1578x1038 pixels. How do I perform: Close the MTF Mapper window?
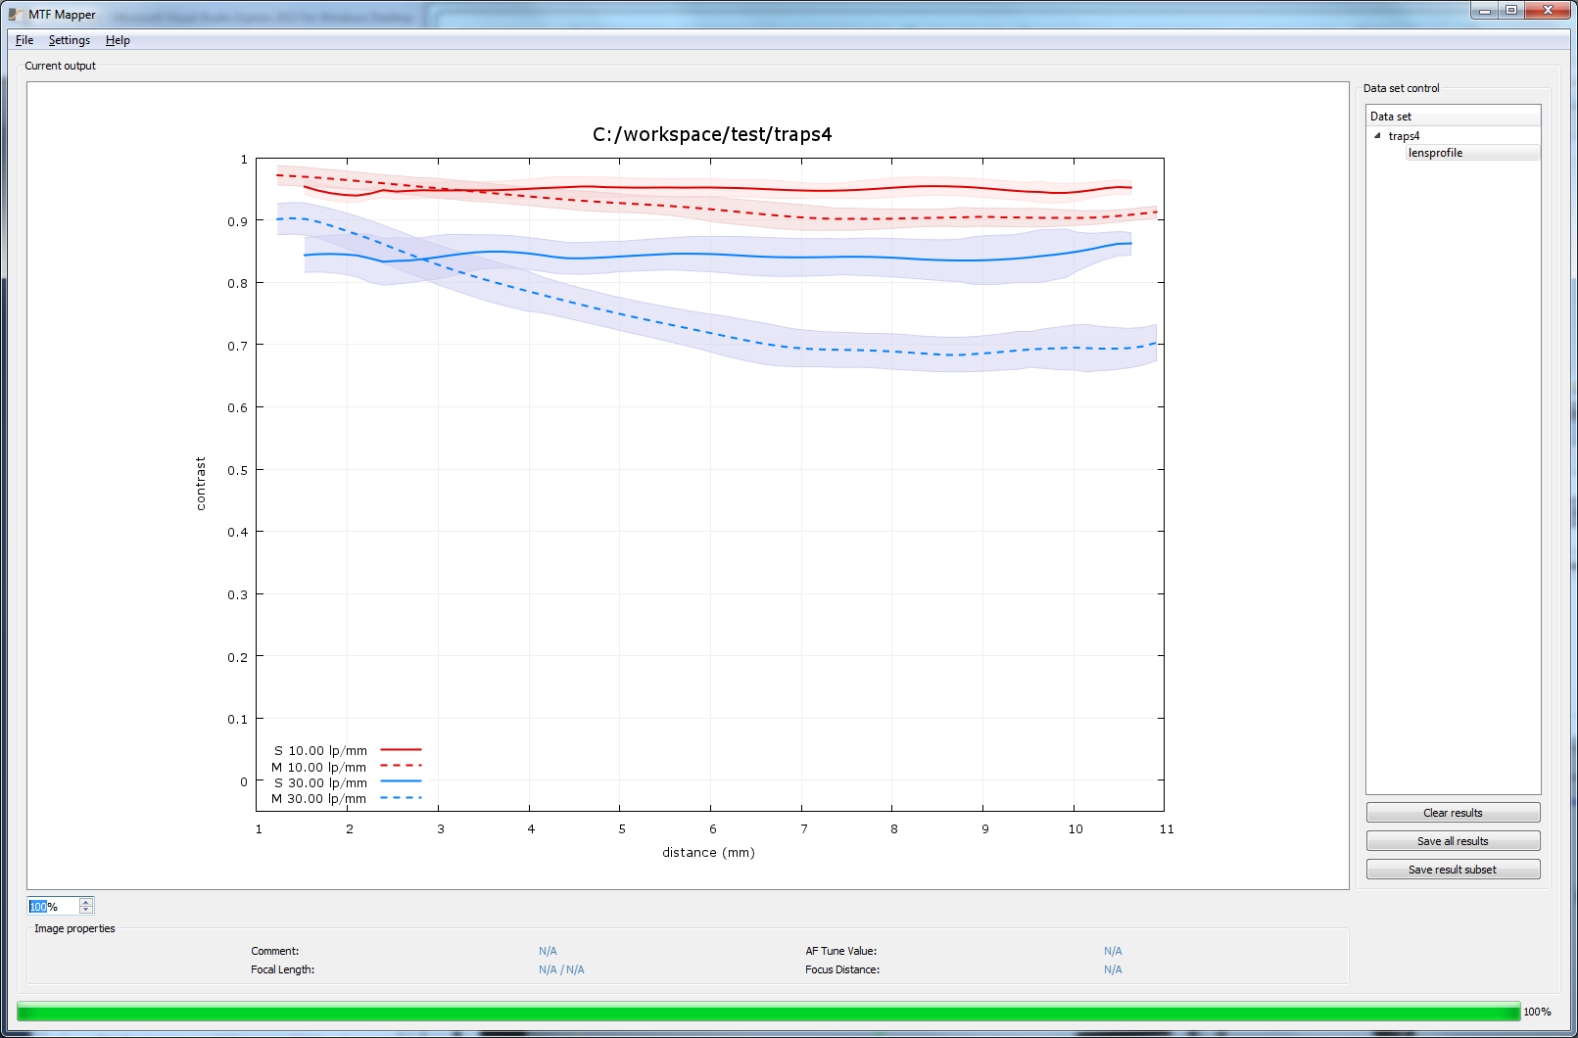(x=1548, y=11)
